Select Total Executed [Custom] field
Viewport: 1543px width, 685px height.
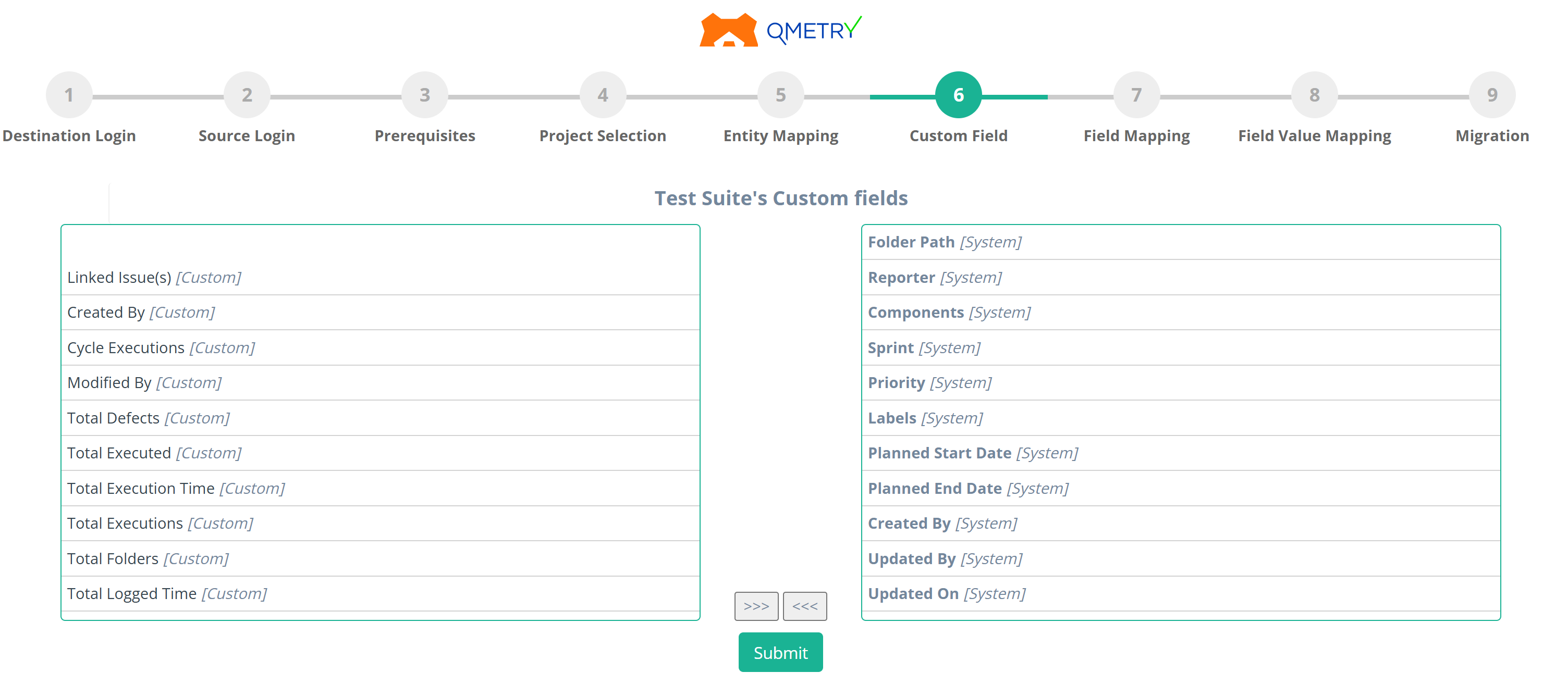click(x=381, y=453)
